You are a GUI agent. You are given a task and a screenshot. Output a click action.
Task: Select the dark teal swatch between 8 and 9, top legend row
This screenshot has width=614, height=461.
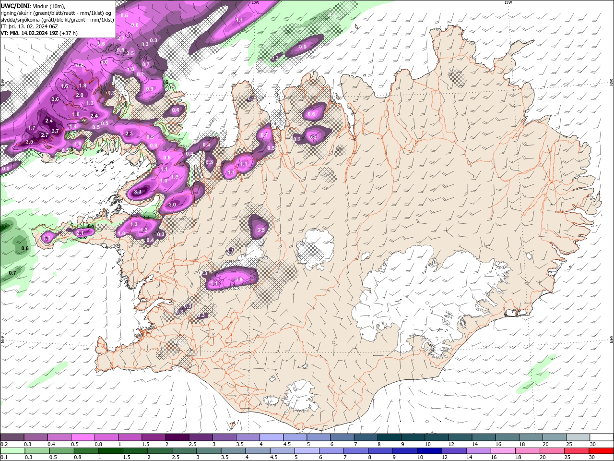pos(390,437)
